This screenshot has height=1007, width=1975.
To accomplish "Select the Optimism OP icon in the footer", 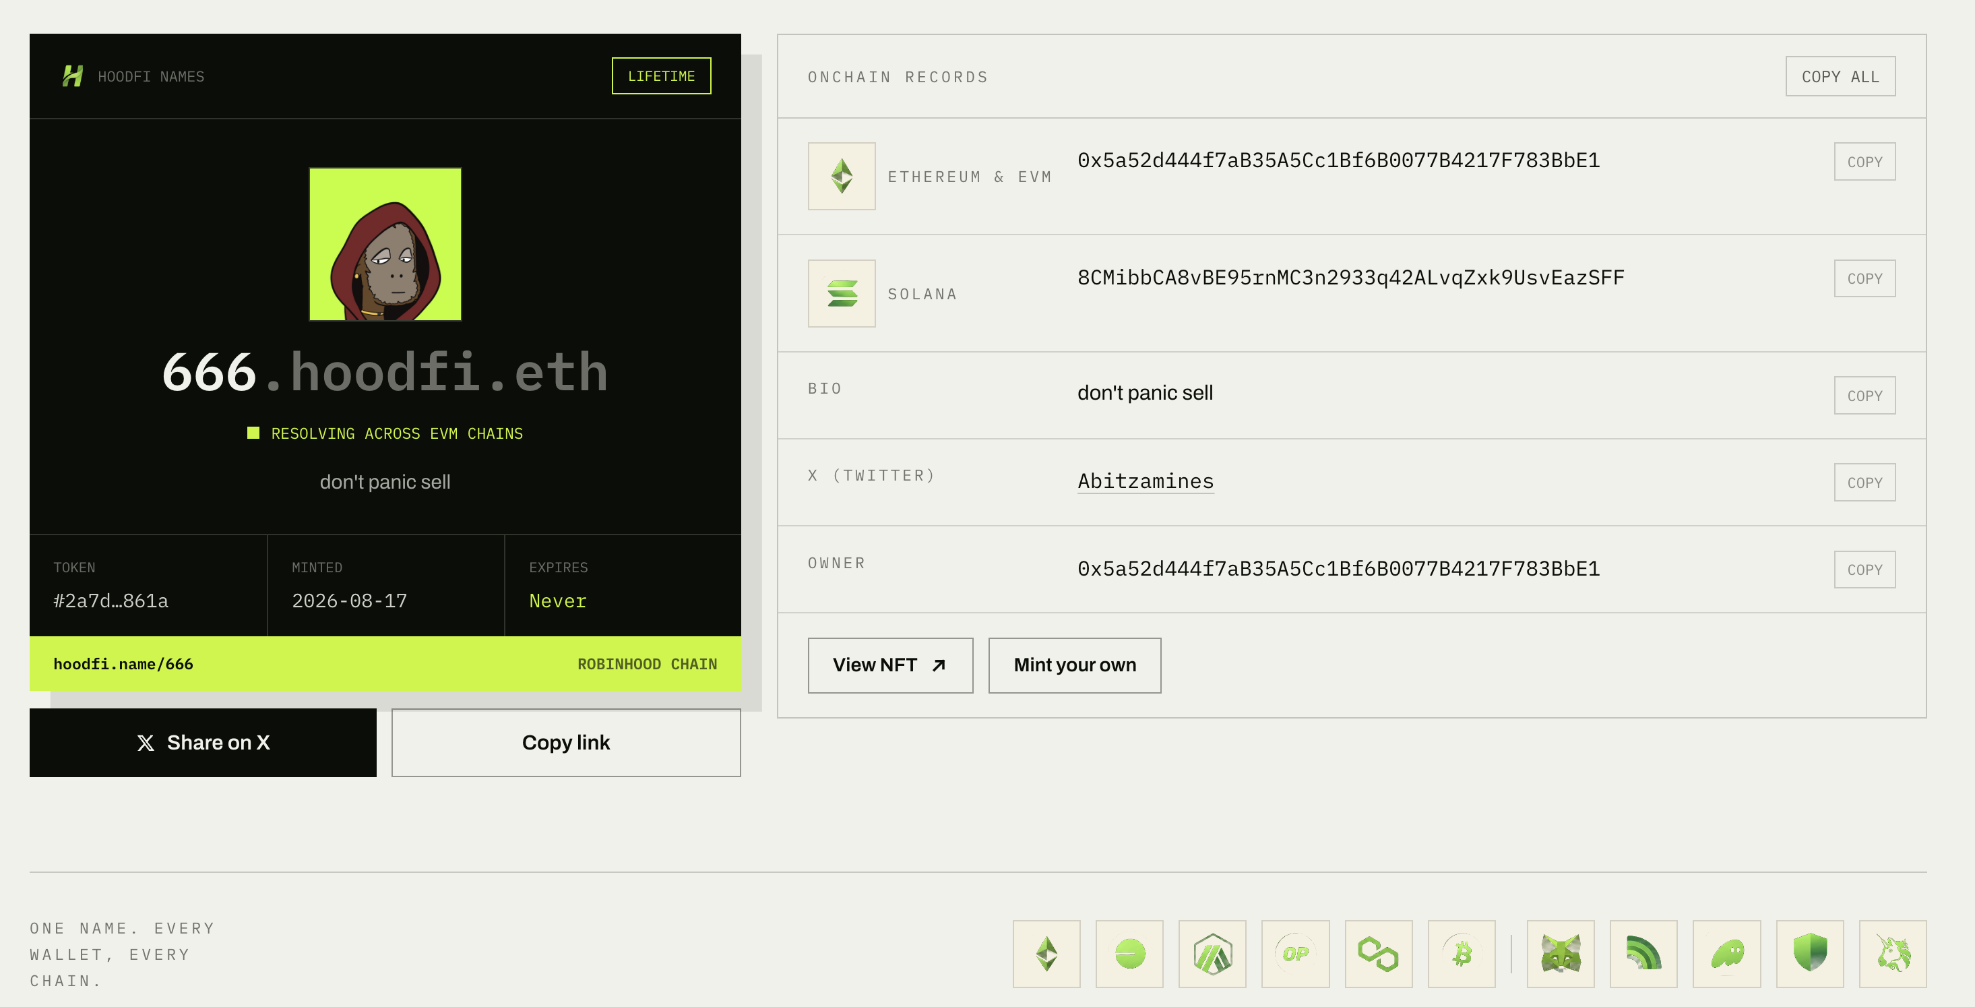I will 1296,953.
